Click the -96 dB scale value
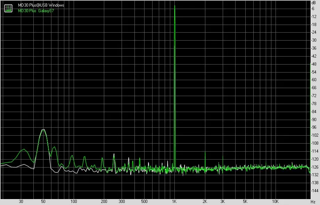This screenshot has height=205, width=320. [x=314, y=127]
